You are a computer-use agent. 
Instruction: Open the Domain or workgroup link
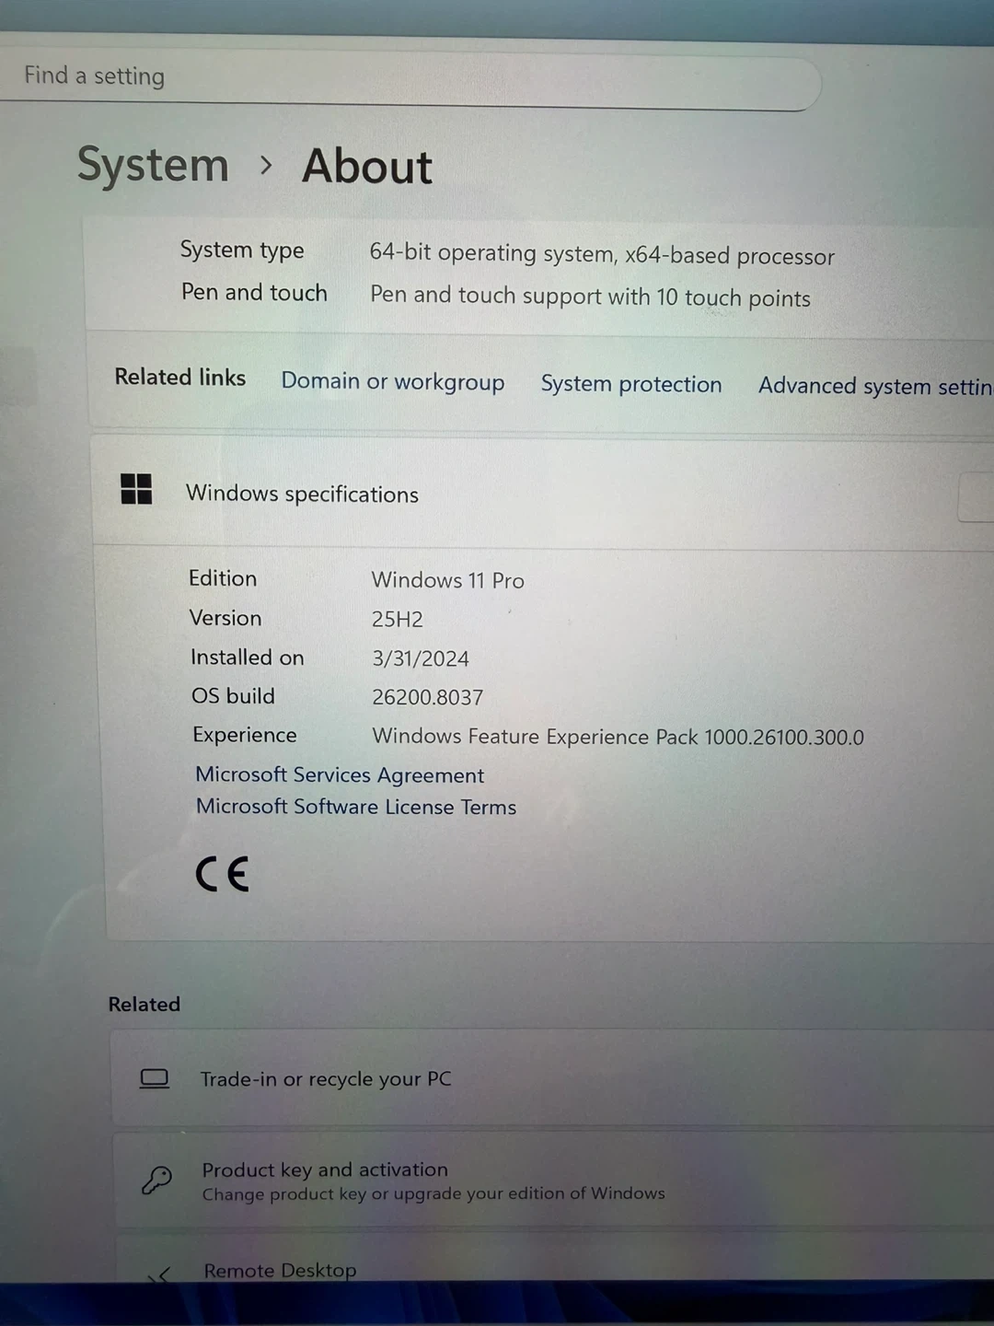(393, 381)
